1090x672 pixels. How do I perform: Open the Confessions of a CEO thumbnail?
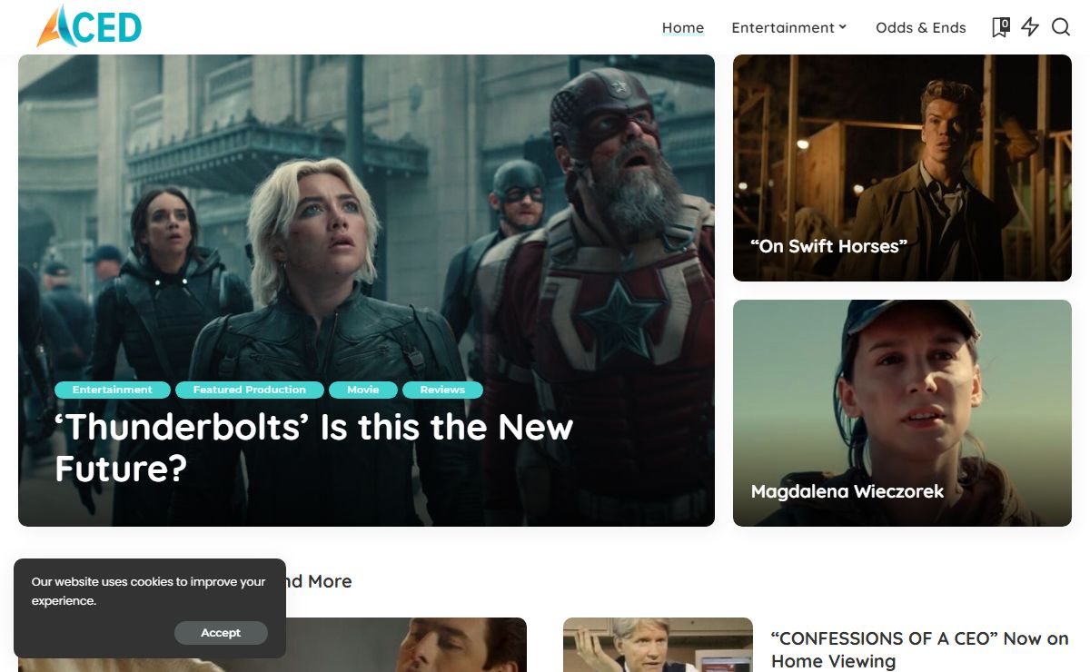[x=658, y=645]
